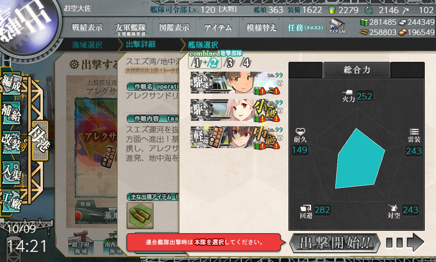The height and width of the screenshot is (262, 436).
Task: Select fleet number 3
Action: 230,63
